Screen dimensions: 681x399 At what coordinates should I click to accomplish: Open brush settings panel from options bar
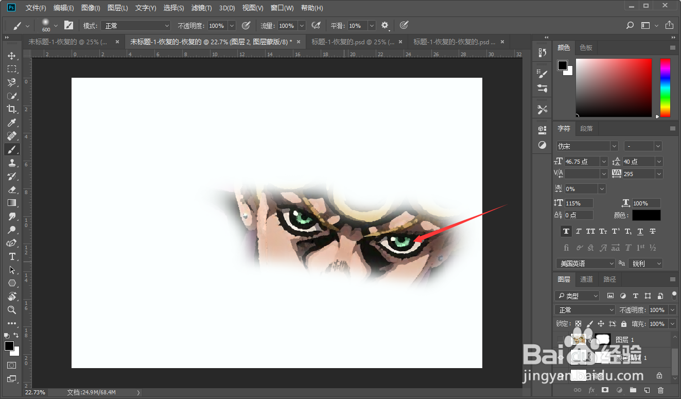tap(68, 25)
